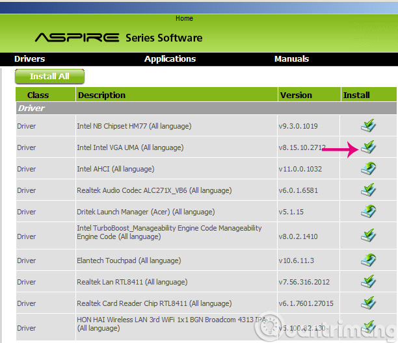Select 'Elantech Touchpad (All language)' description
The height and width of the screenshot is (343, 398).
pyautogui.click(x=129, y=260)
